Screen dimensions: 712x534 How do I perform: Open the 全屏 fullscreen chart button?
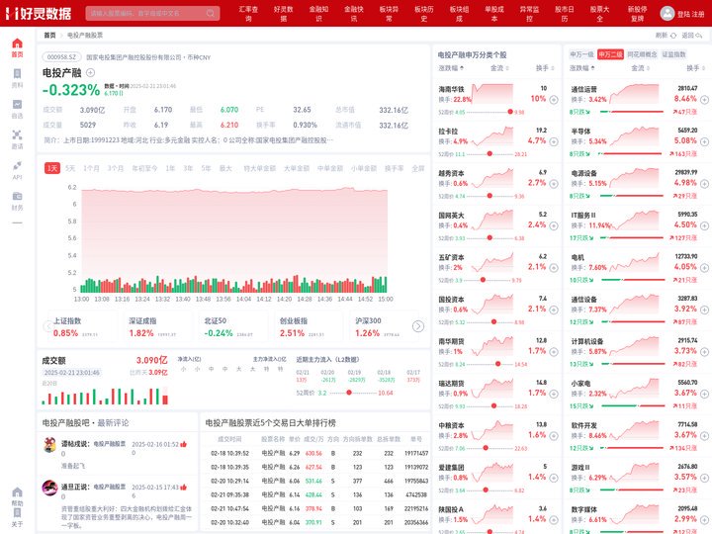[417, 168]
